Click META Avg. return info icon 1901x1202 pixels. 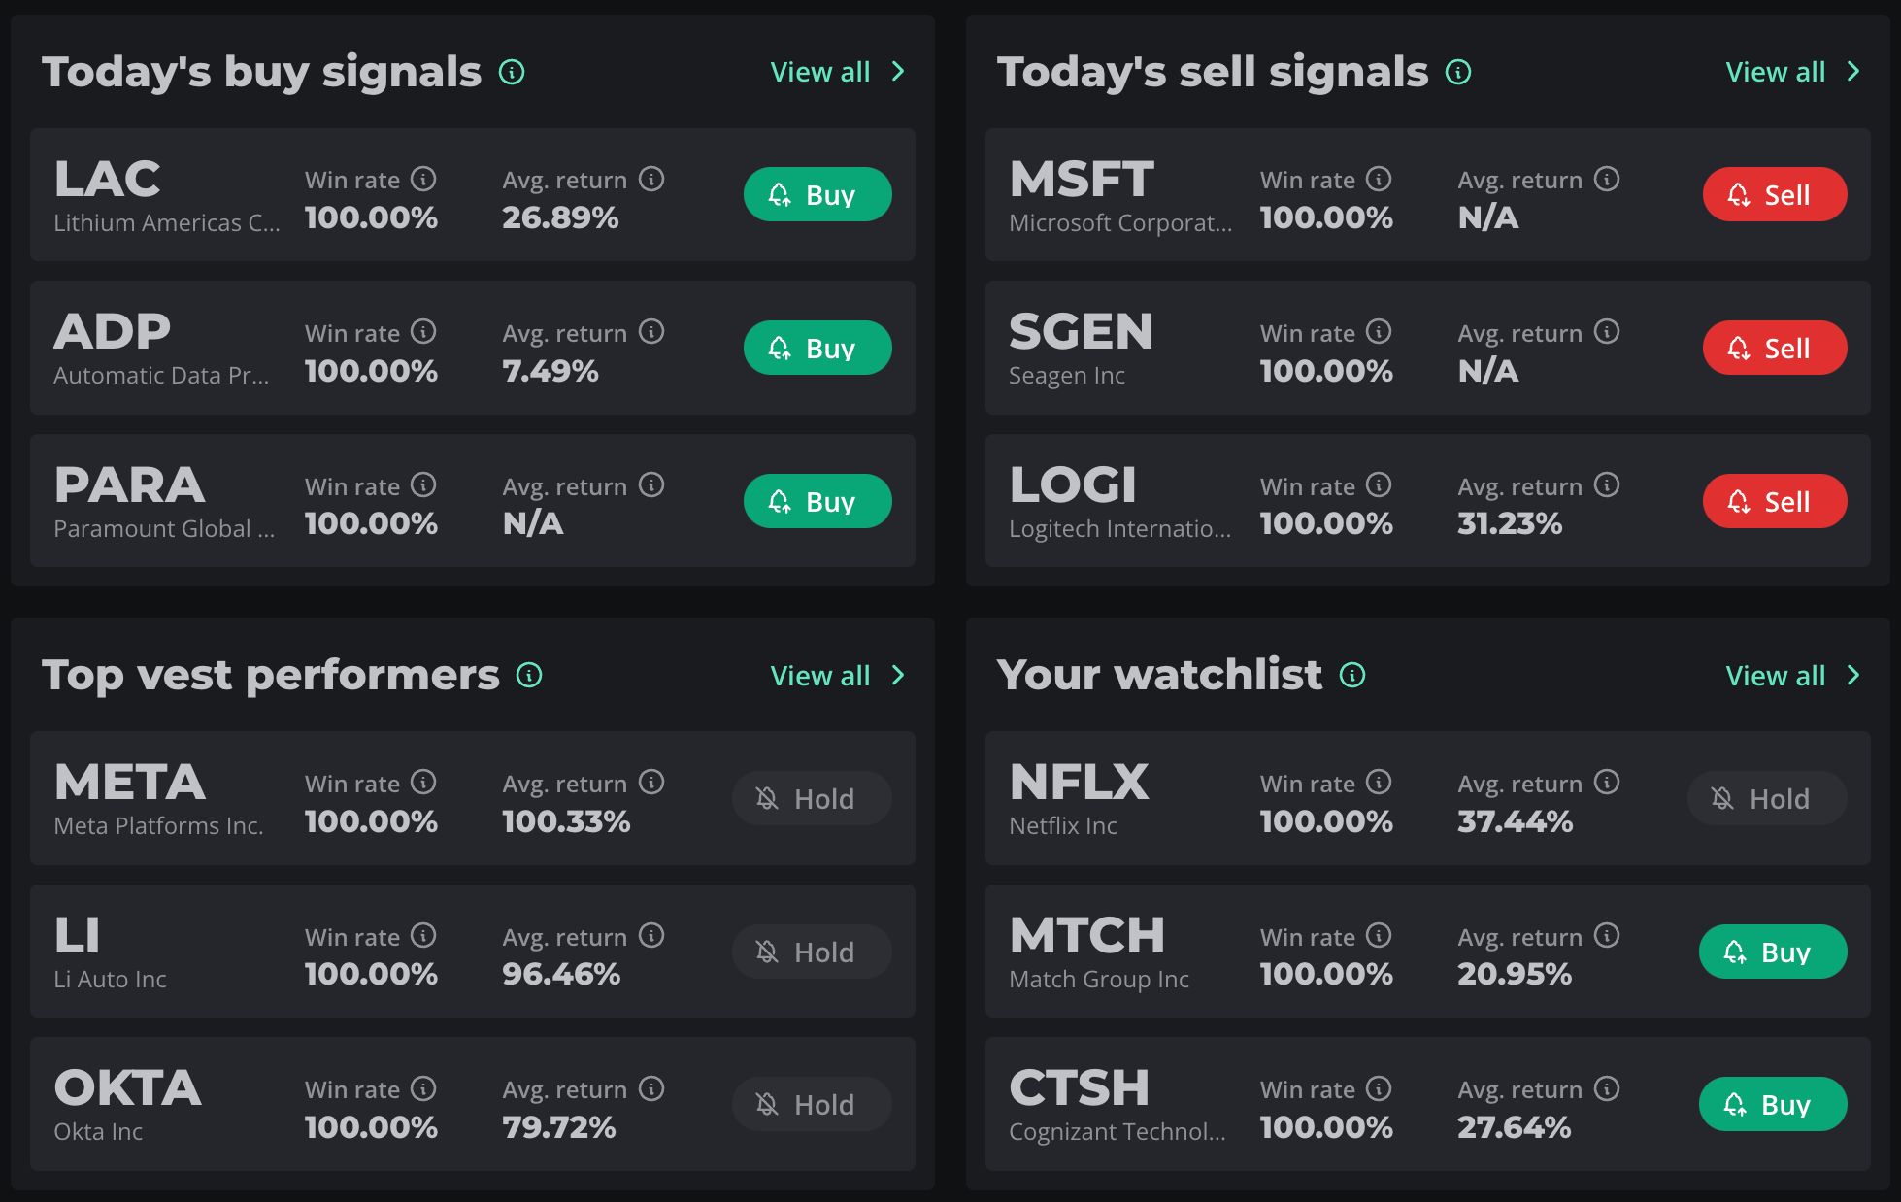651,782
